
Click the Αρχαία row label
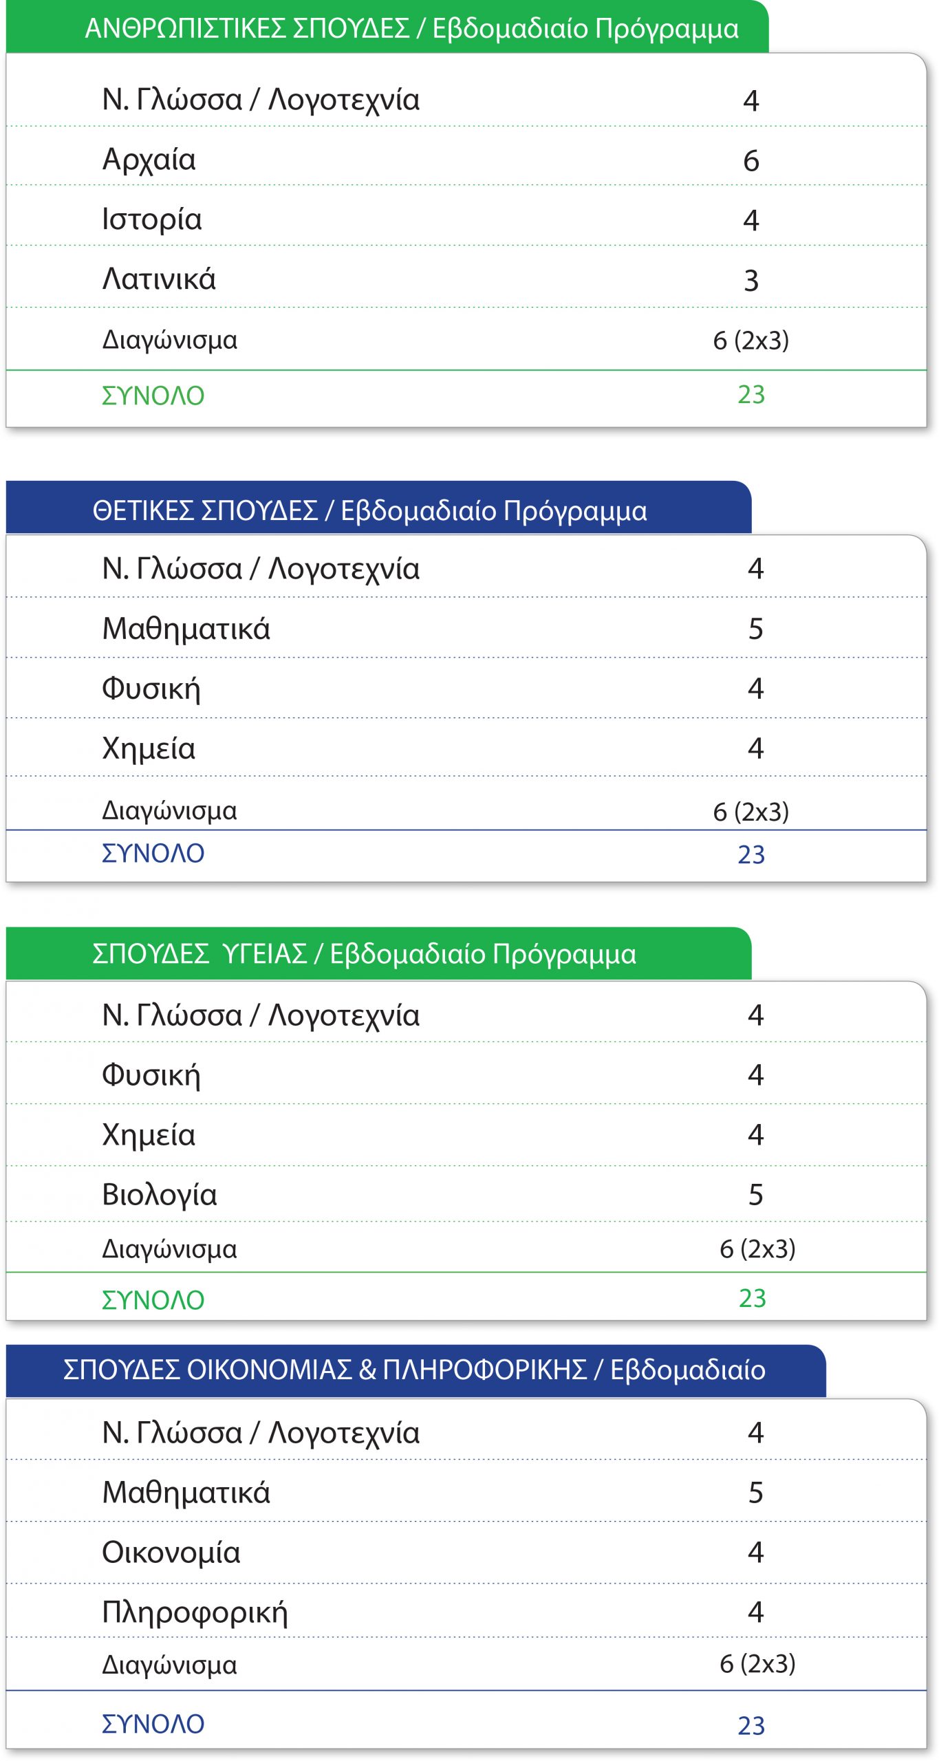149,160
